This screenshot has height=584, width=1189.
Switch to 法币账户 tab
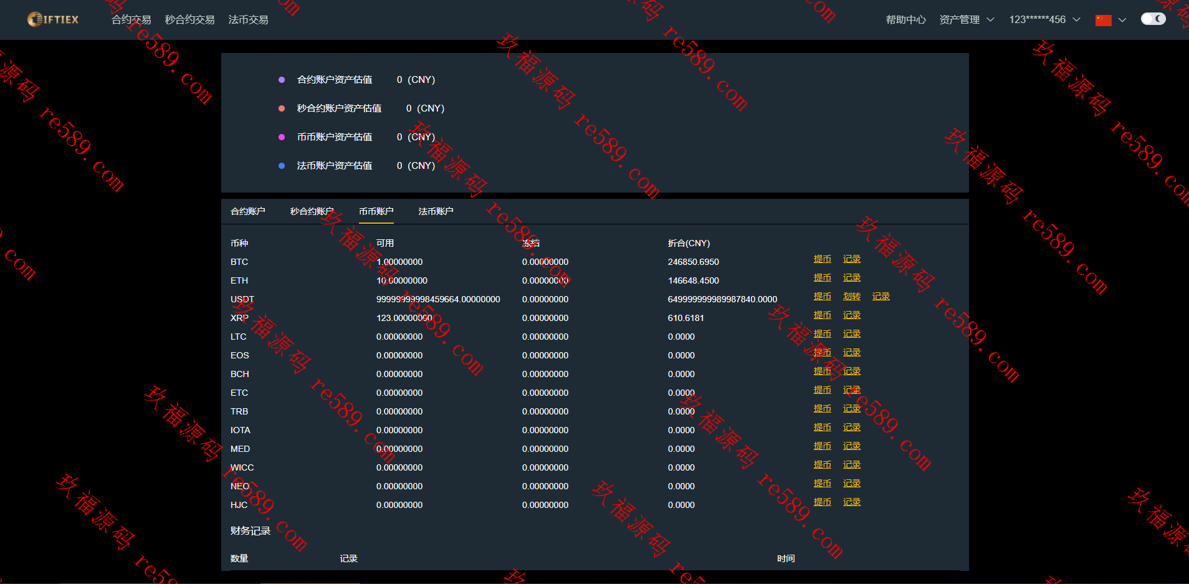coord(436,211)
